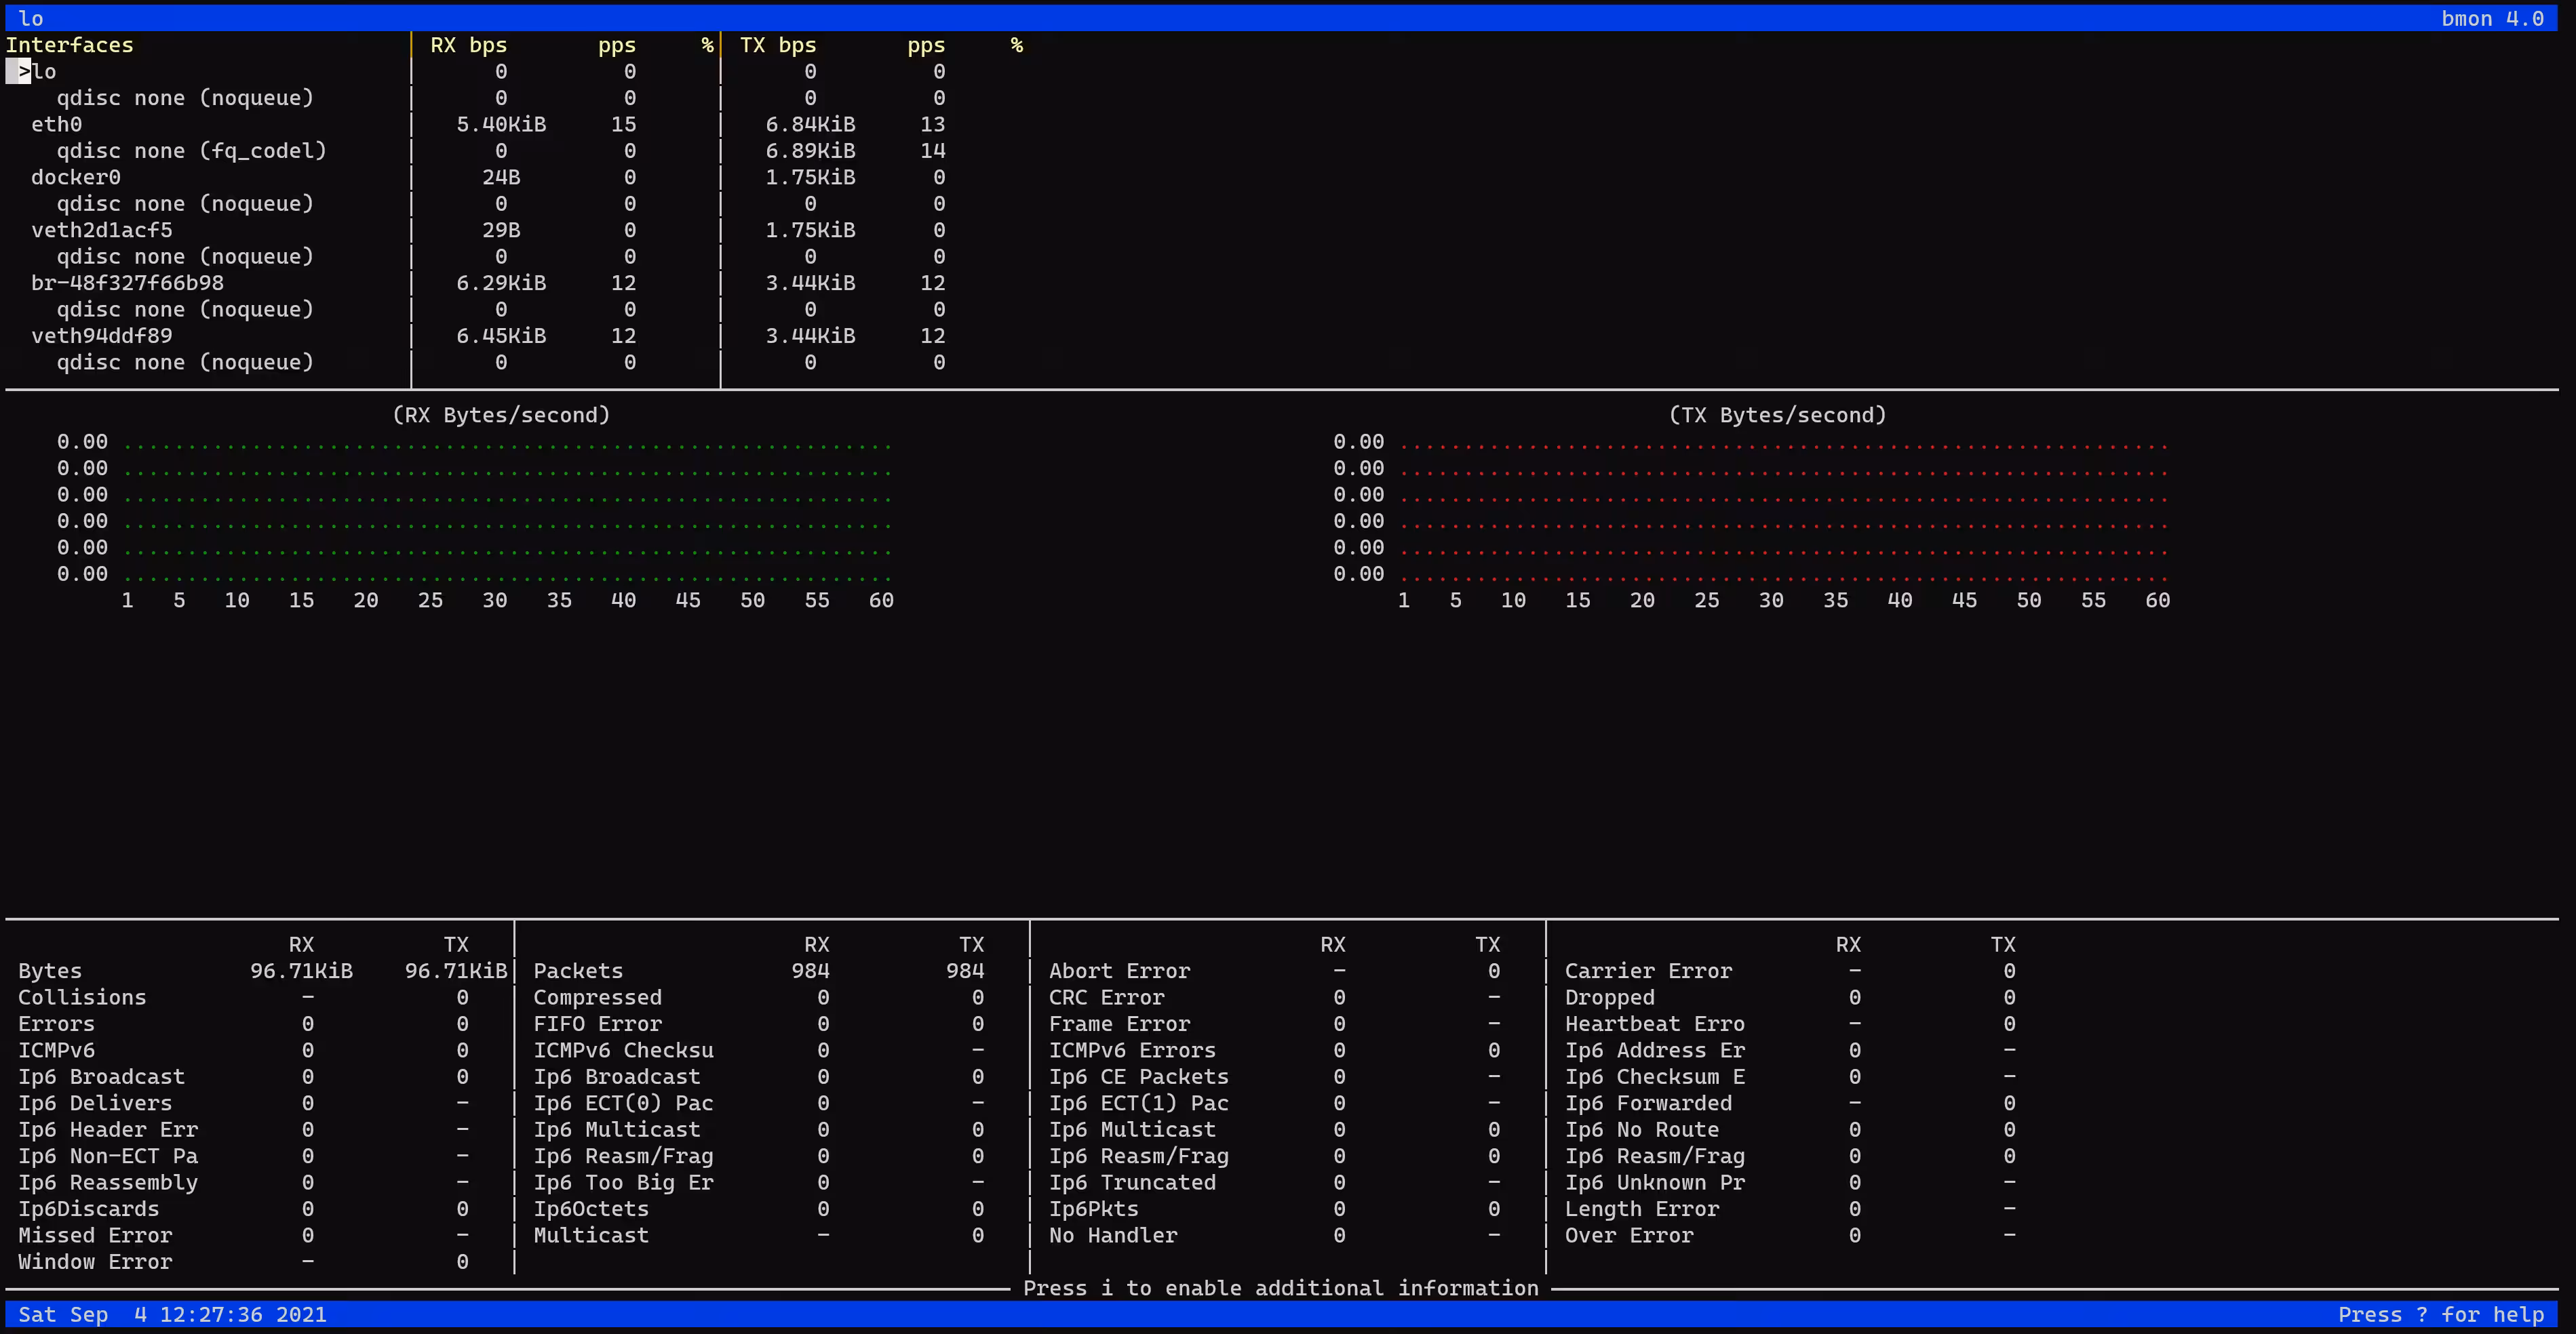Click veth94ddf89 RX value 6.45KiB
This screenshot has height=1334, width=2576.
[x=501, y=337]
